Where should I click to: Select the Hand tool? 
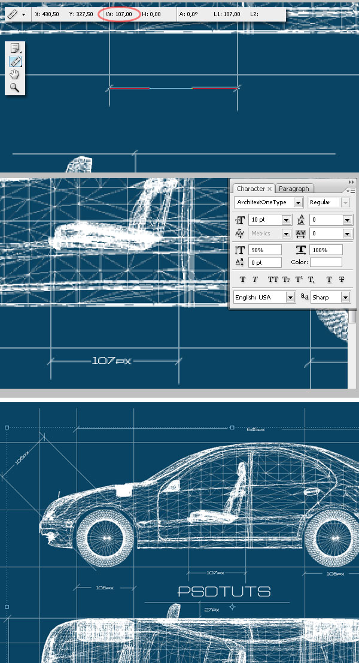pos(15,74)
